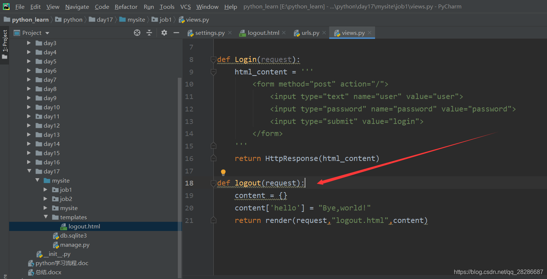Toggle fold marker on def logout line

point(213,183)
